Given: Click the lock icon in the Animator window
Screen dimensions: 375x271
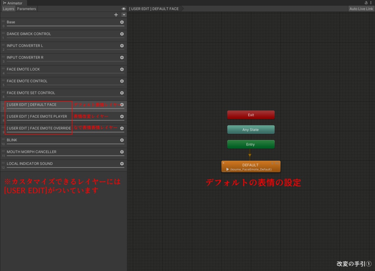Looking at the screenshot, I should point(367,3).
